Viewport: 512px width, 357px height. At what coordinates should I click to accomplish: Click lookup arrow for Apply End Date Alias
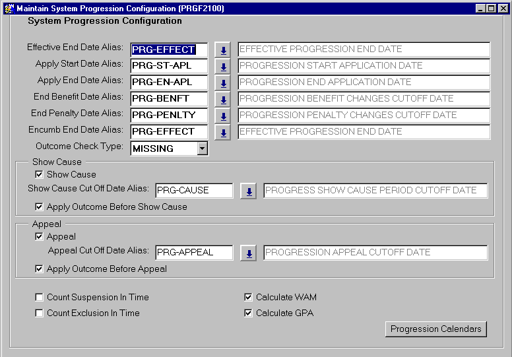point(223,83)
